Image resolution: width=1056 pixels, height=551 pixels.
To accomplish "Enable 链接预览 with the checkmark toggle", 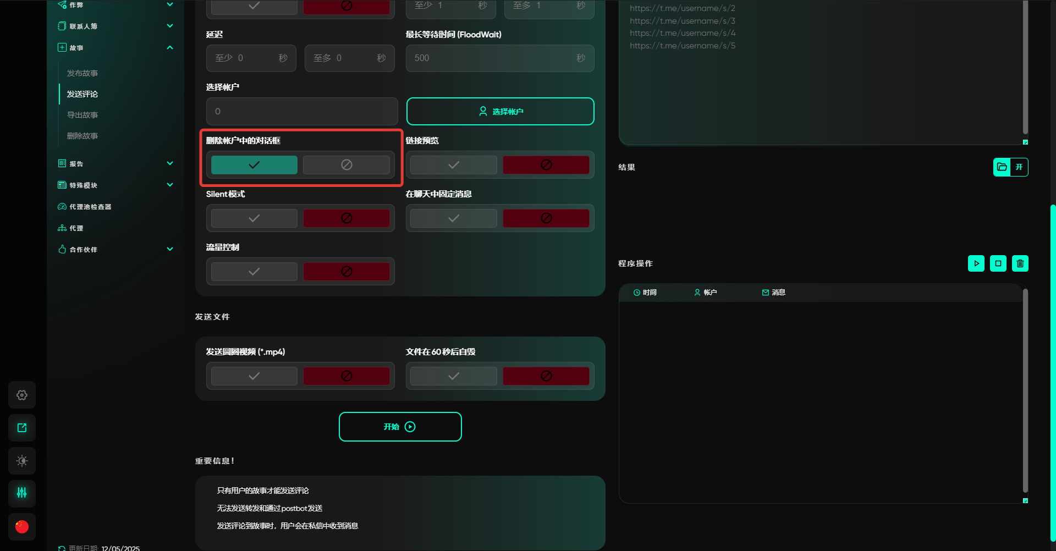I will pyautogui.click(x=454, y=165).
